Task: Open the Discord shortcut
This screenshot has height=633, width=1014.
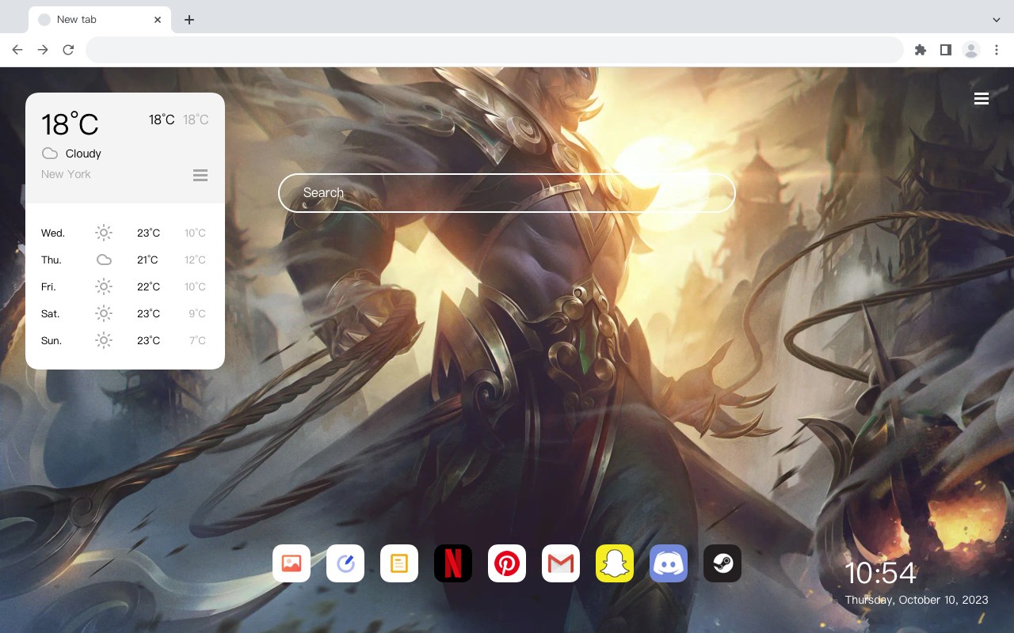Action: [x=669, y=563]
